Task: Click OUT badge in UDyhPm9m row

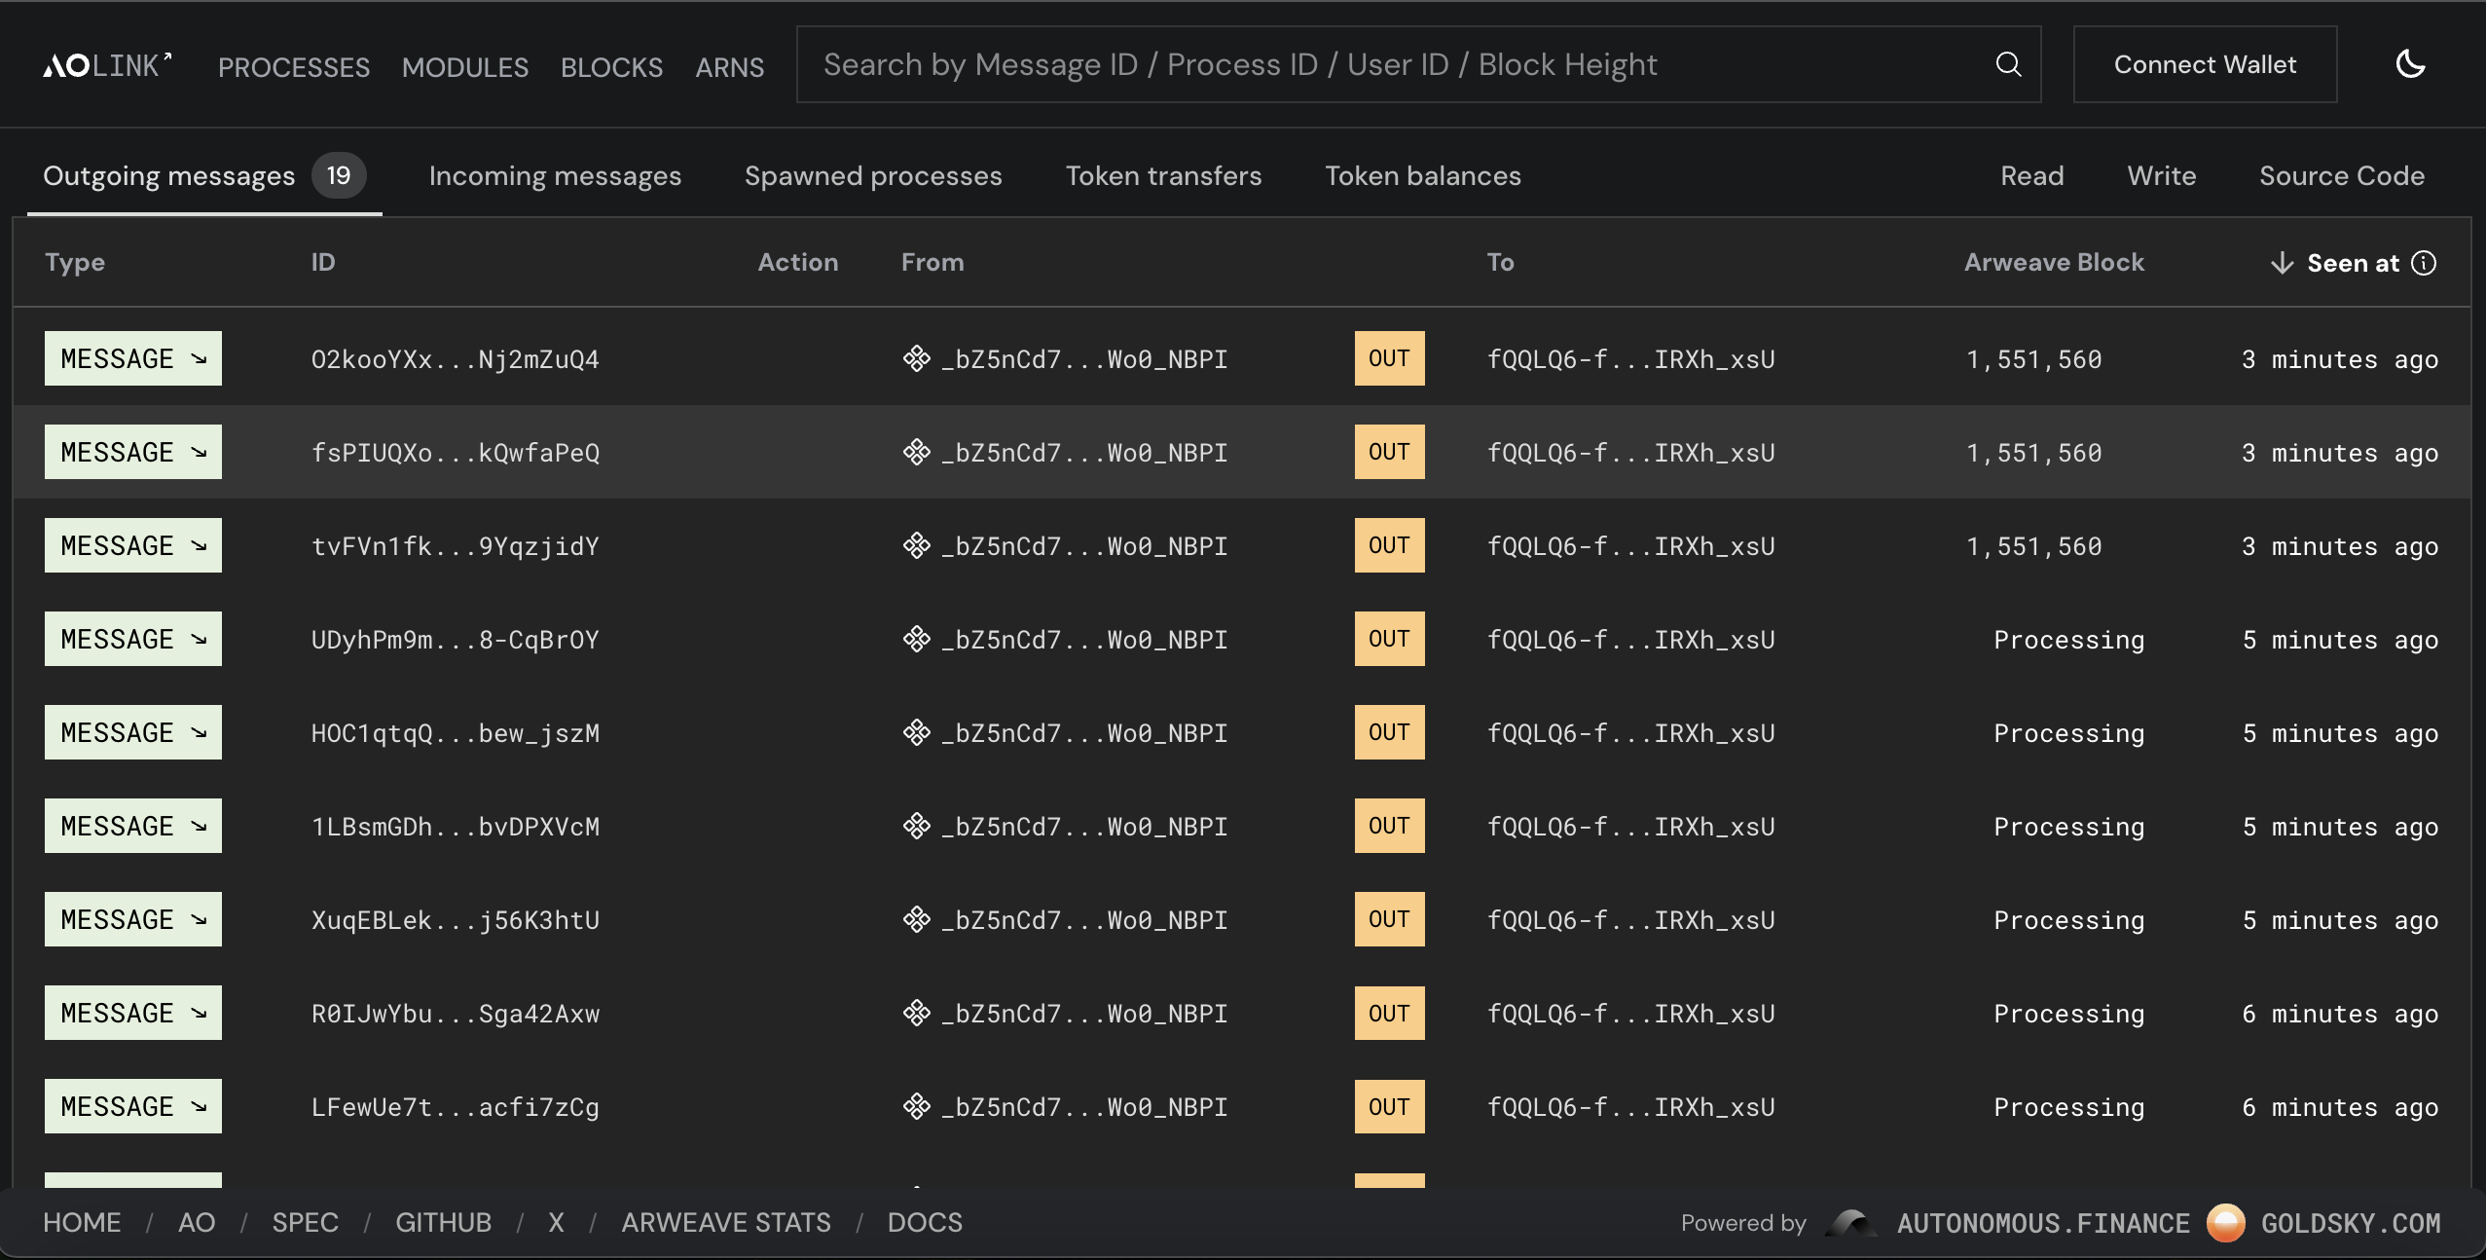Action: click(x=1389, y=639)
